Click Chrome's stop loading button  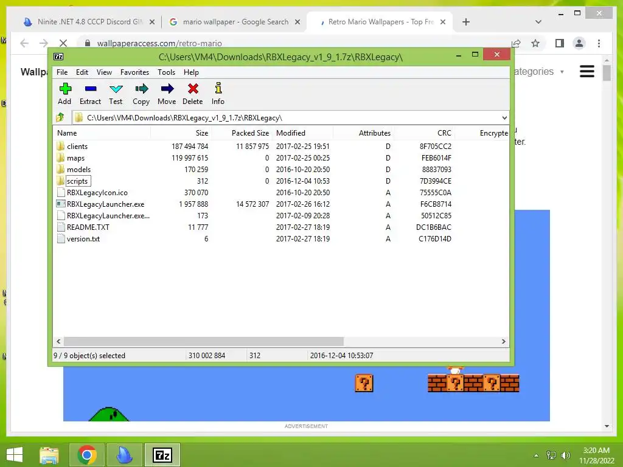63,43
